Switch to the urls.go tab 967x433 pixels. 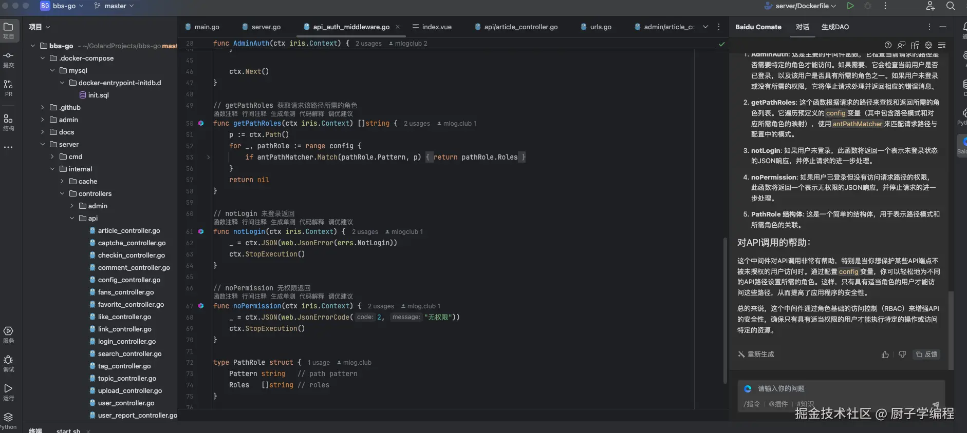(x=596, y=27)
